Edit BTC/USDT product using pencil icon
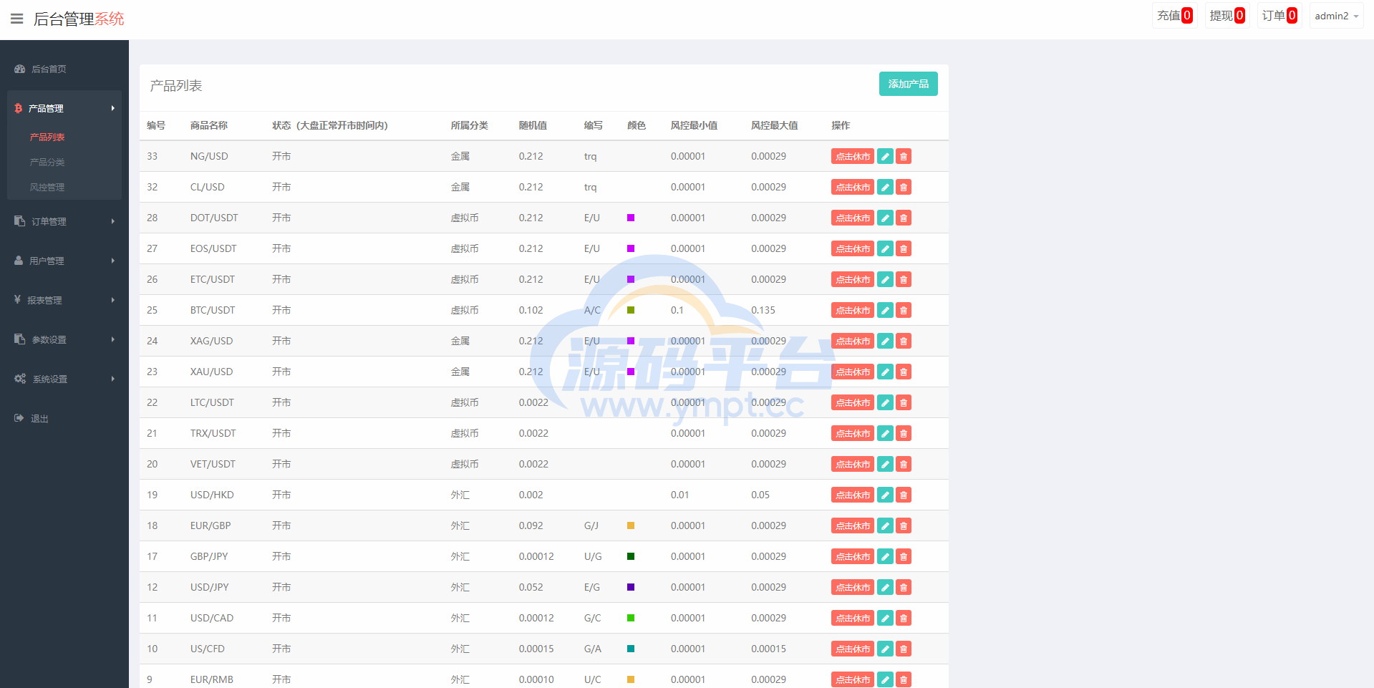Image resolution: width=1374 pixels, height=688 pixels. click(x=885, y=310)
